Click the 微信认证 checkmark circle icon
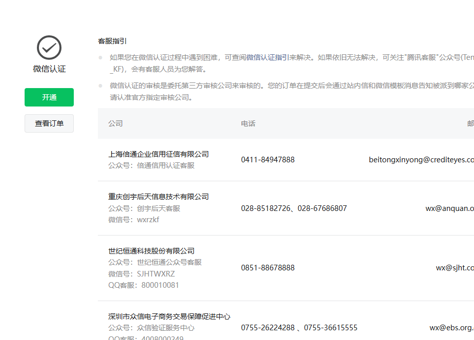The height and width of the screenshot is (340, 474). click(49, 48)
